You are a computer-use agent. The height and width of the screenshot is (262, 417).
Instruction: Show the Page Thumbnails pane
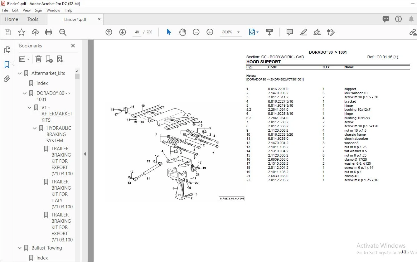point(7,50)
